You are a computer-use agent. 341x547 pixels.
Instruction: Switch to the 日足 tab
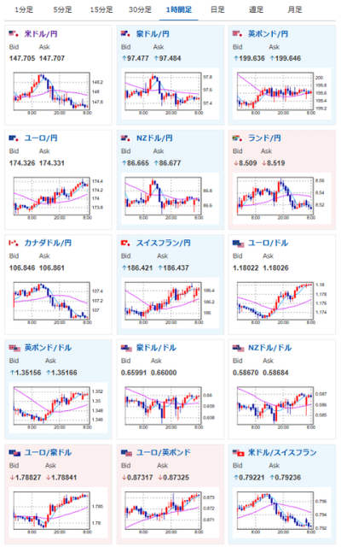218,9
